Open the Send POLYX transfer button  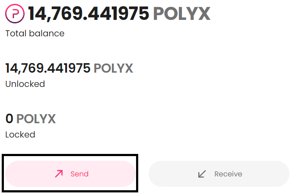[x=70, y=174]
